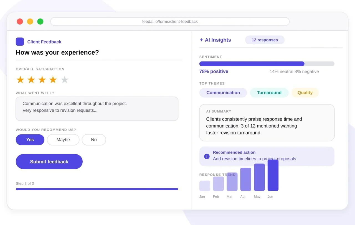Viewport: 355px width, 225px height.
Task: Click the 14% neutral 8% negative text
Action: coord(294,71)
